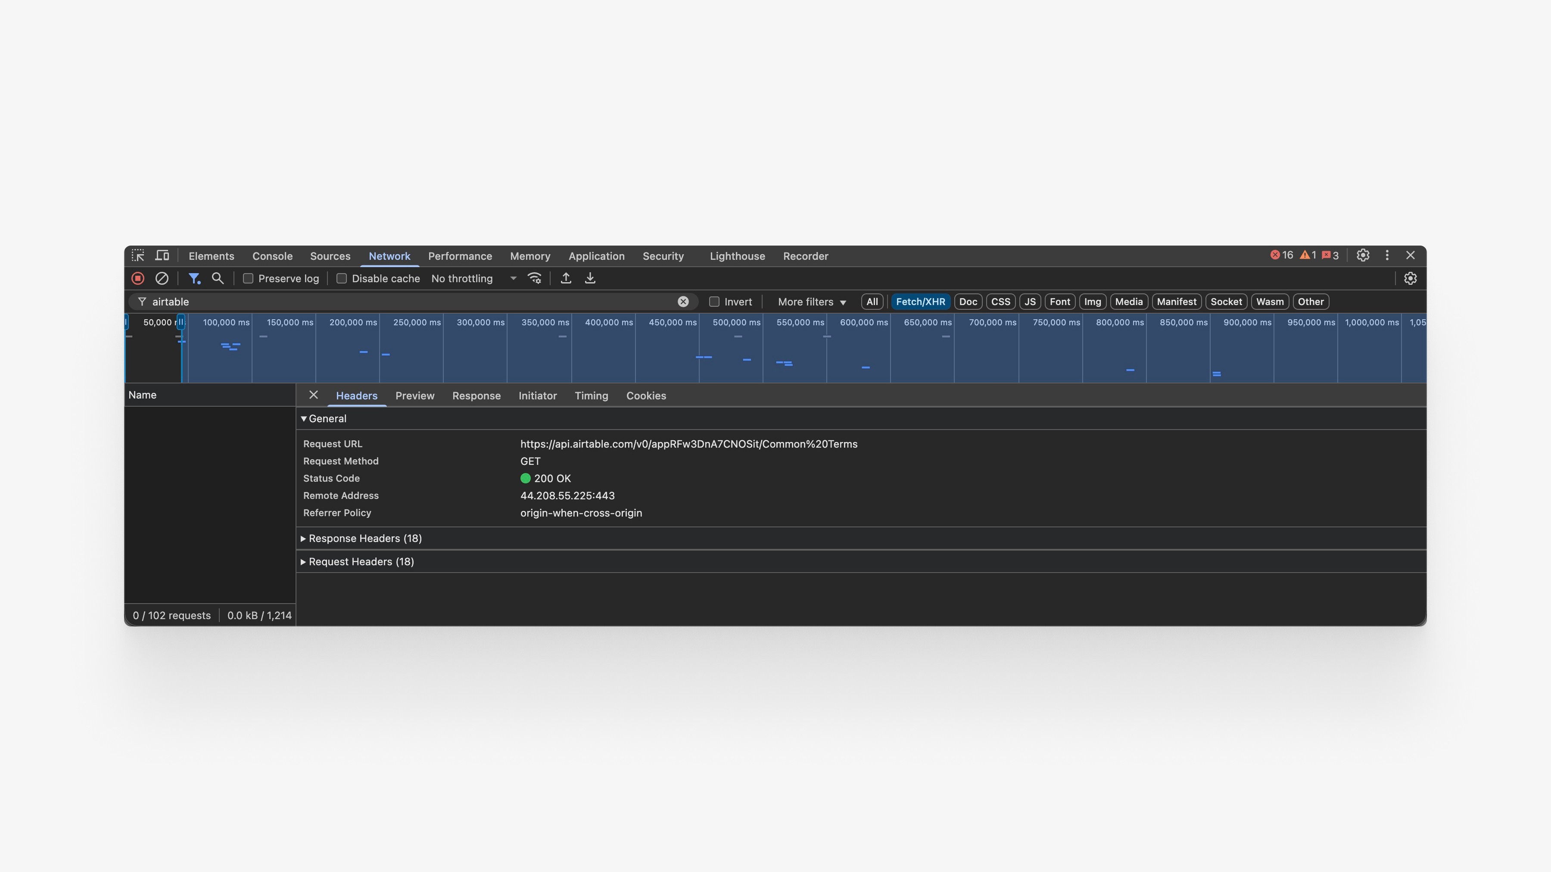Check the Disable cache checkbox
Viewport: 1551px width, 872px height.
tap(341, 278)
